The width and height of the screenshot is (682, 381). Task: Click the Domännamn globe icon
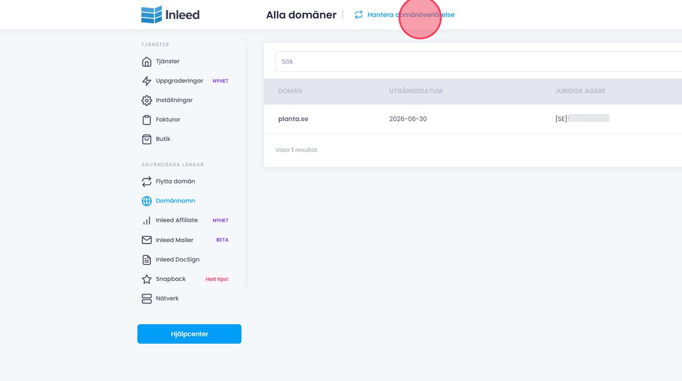(x=147, y=201)
